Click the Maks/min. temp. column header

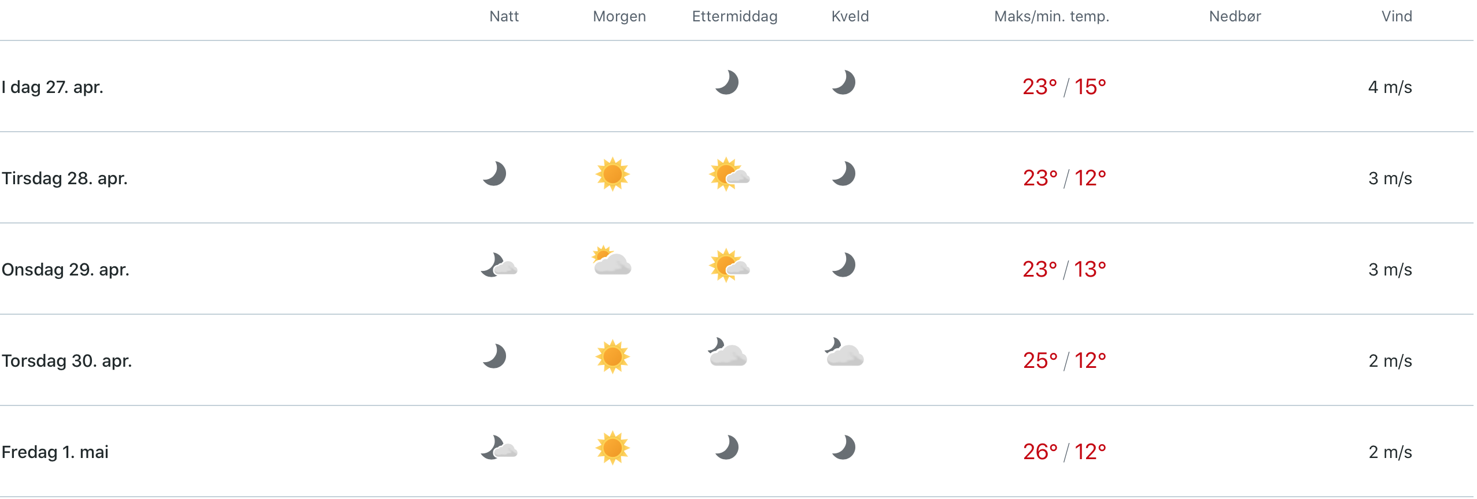[x=1051, y=17]
